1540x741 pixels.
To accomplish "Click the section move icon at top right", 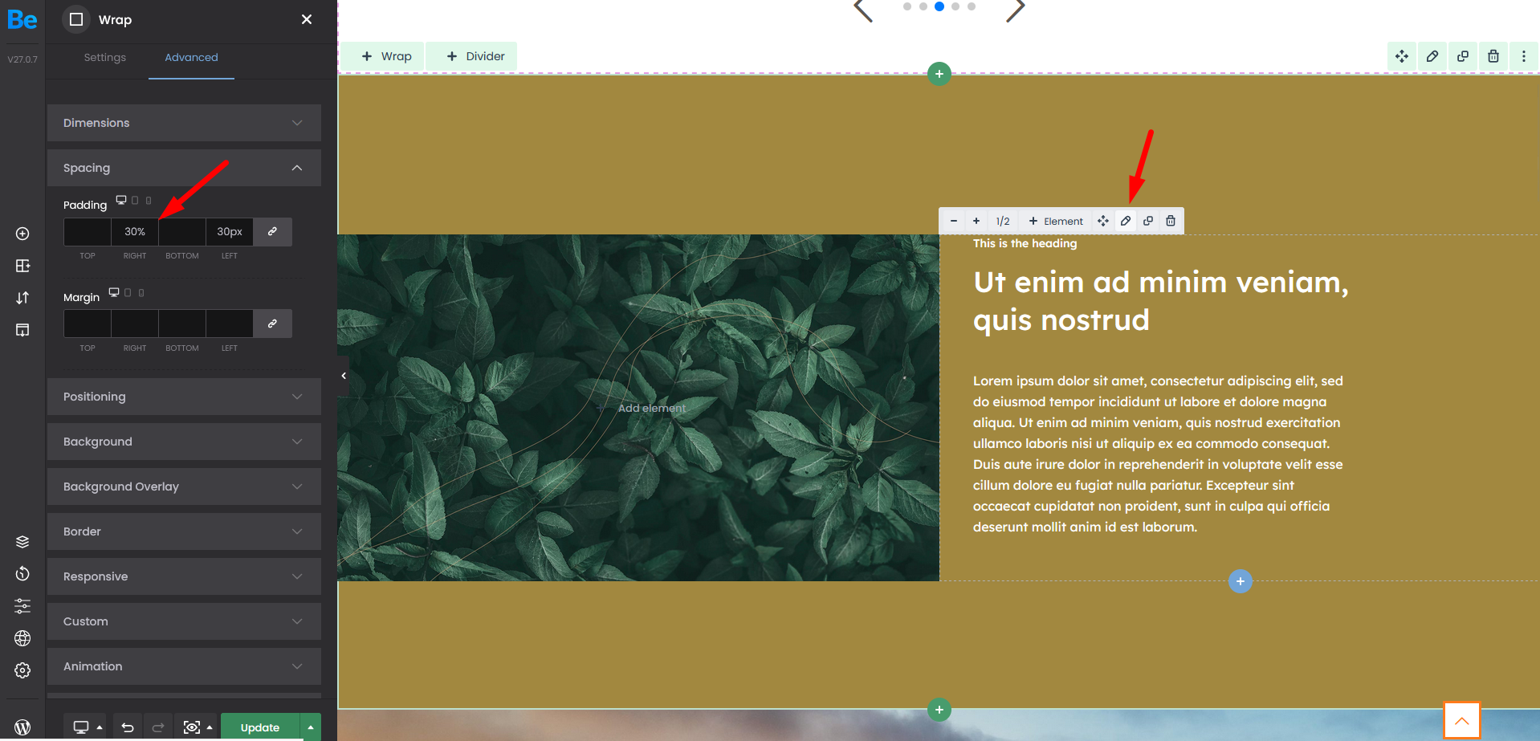I will tap(1402, 56).
